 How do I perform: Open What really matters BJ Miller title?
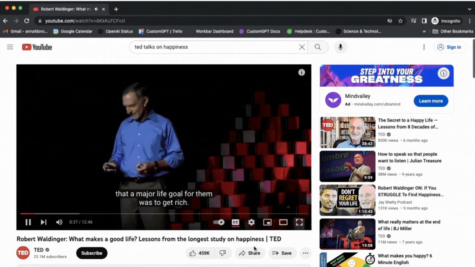coord(409,225)
